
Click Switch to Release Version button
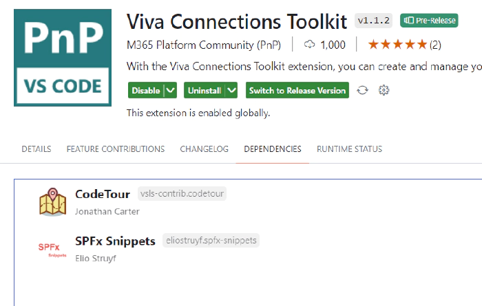[x=297, y=90]
